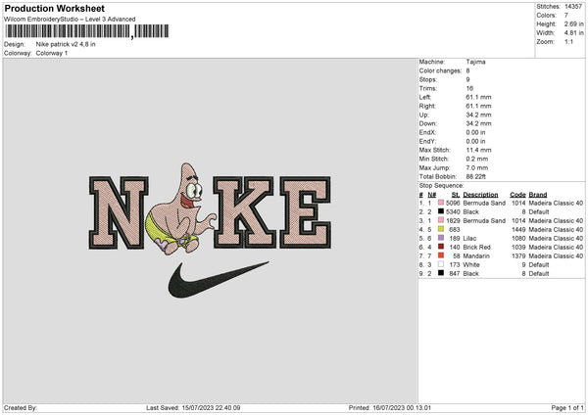
Task: Click the Mandarin color swatch
Action: click(x=441, y=255)
